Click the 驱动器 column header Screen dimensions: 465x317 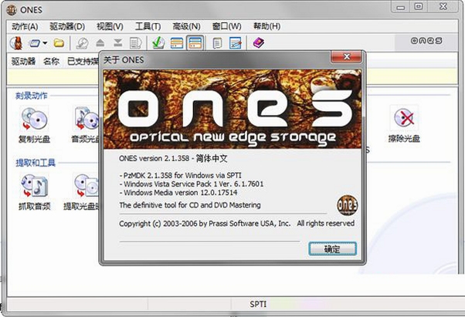pyautogui.click(x=23, y=61)
